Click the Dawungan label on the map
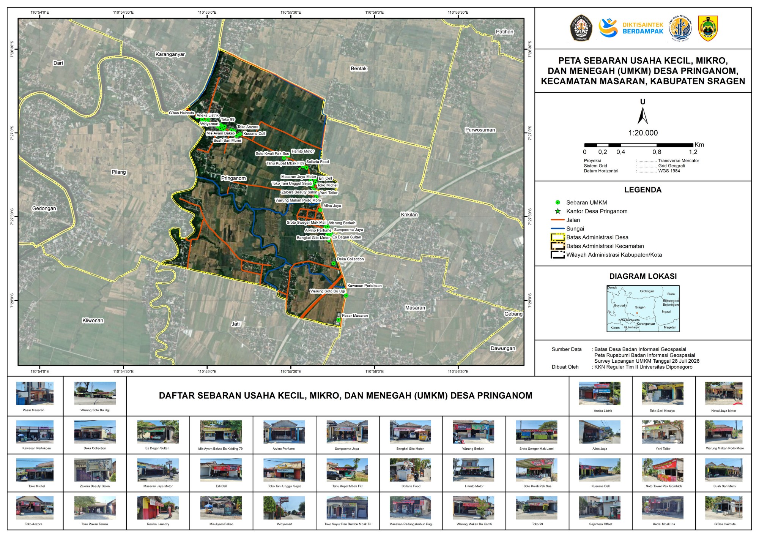 pos(503,348)
